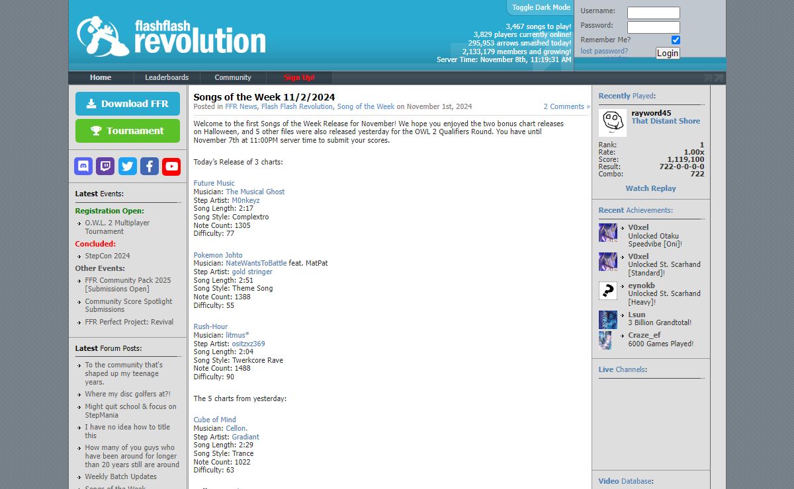Click the Flash Flash Revolution logo

click(171, 36)
